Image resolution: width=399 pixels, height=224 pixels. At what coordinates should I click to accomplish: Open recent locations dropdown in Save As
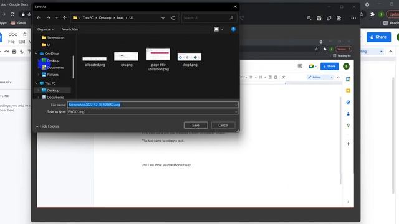point(57,18)
